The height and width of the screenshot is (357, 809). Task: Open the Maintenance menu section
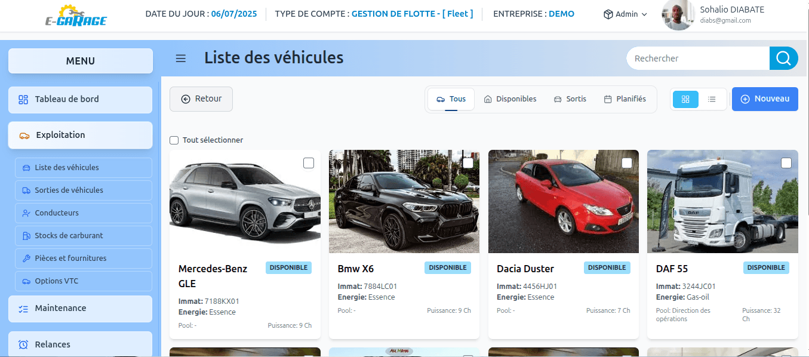coord(81,309)
